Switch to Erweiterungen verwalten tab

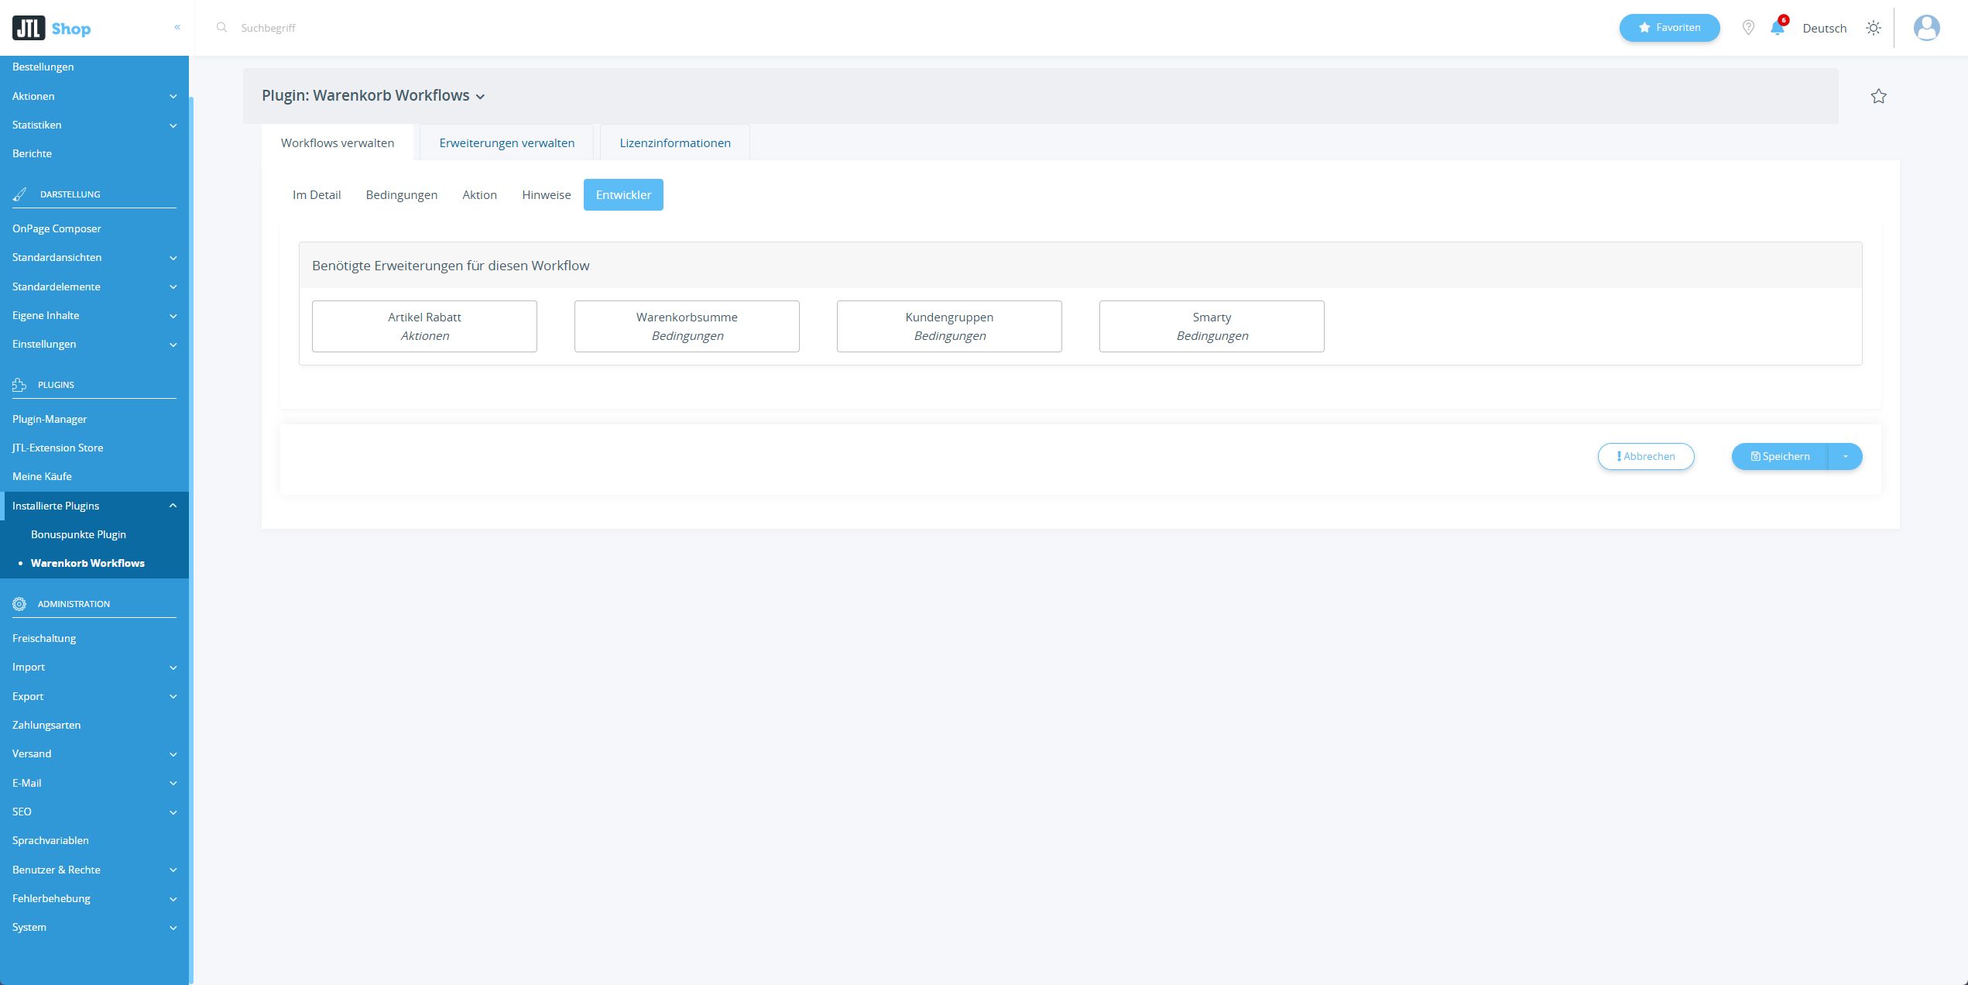click(506, 142)
